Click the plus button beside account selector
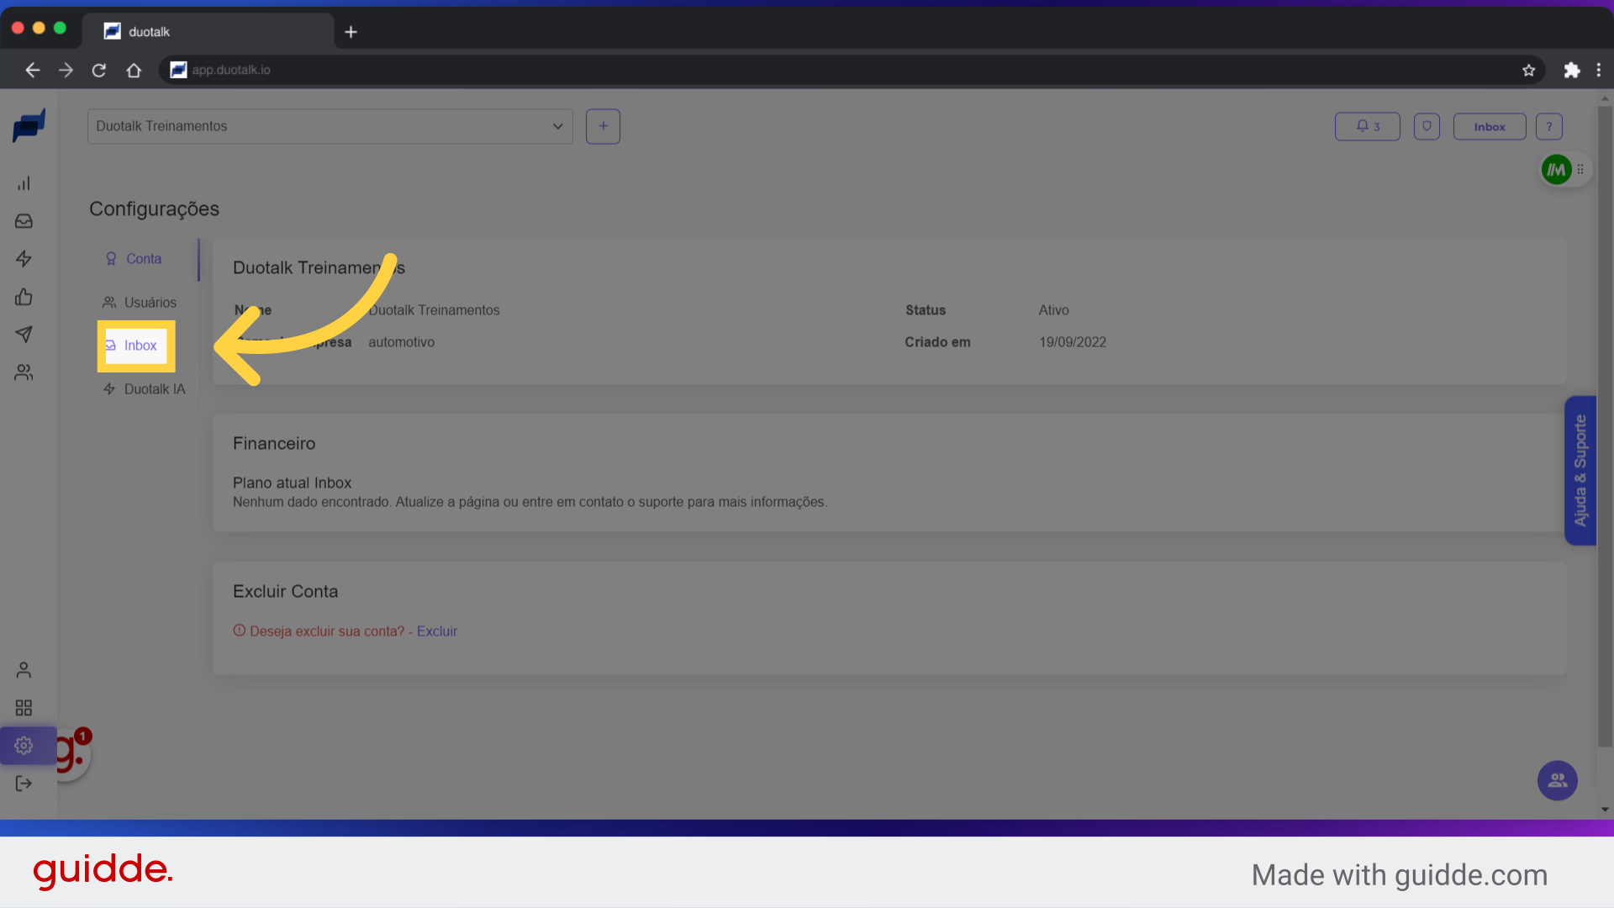The height and width of the screenshot is (908, 1614). tap(603, 126)
